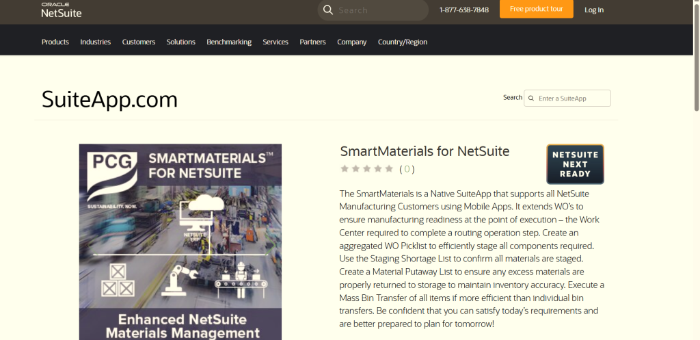Open the Services menu
700x340 pixels.
coord(275,42)
